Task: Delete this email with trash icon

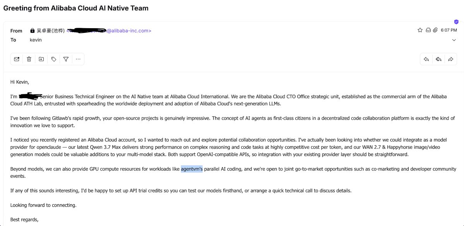Action: 29,59
